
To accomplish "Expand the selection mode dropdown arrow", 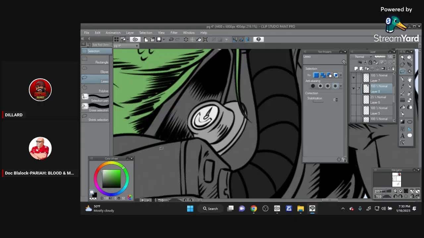I will (x=341, y=75).
